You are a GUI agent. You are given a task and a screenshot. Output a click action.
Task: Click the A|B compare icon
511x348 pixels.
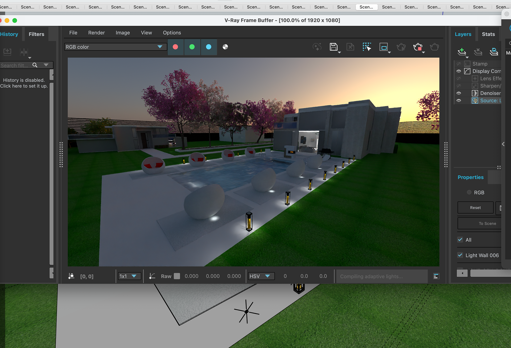point(24,52)
